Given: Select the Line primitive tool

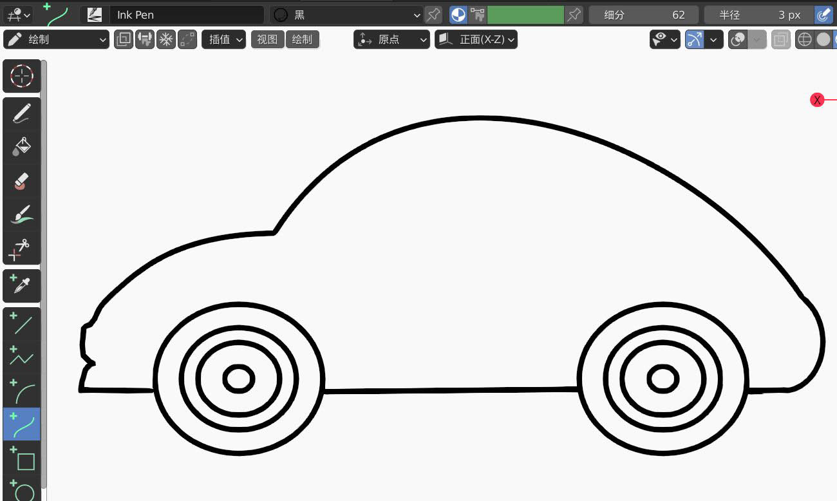Looking at the screenshot, I should click(22, 324).
